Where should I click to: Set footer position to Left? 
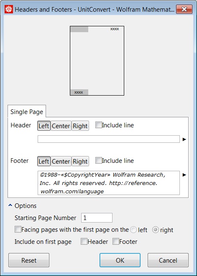pyautogui.click(x=44, y=161)
